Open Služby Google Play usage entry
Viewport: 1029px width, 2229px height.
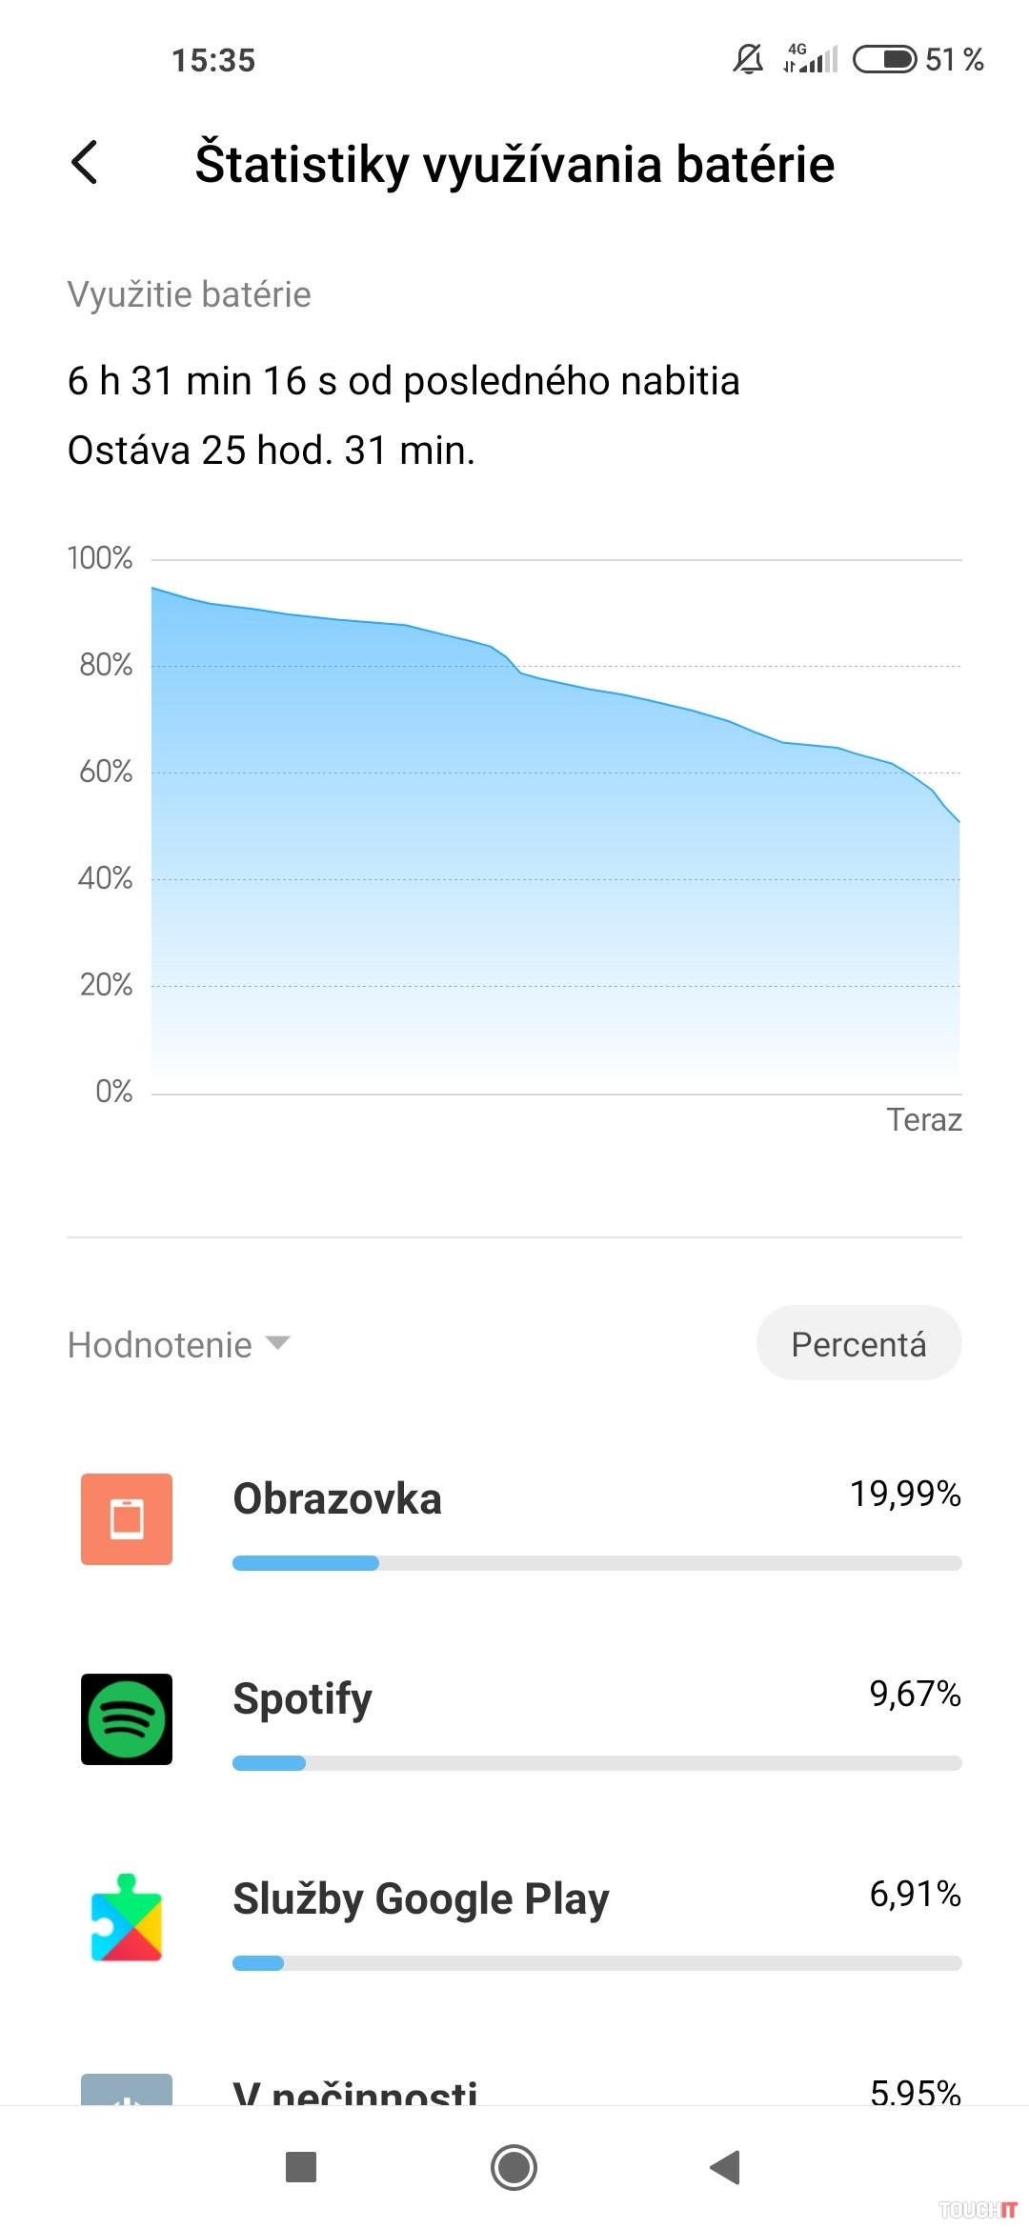pos(420,1898)
